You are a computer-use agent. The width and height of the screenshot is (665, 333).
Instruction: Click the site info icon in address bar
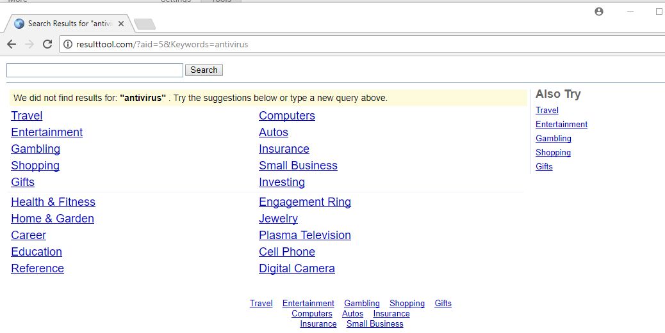(x=68, y=45)
